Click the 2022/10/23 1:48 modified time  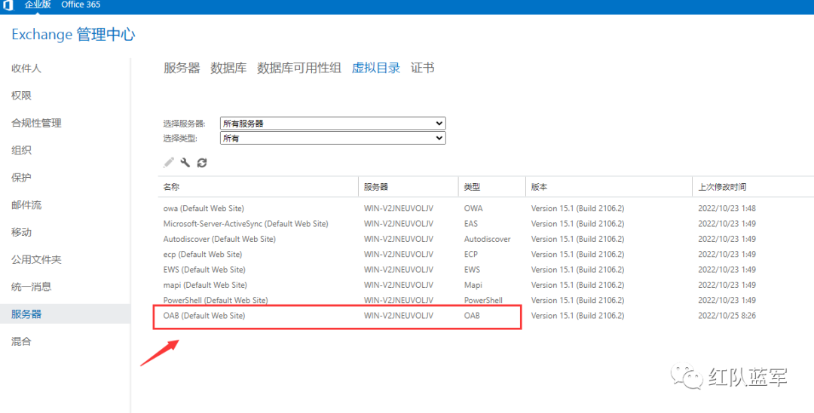coord(727,209)
